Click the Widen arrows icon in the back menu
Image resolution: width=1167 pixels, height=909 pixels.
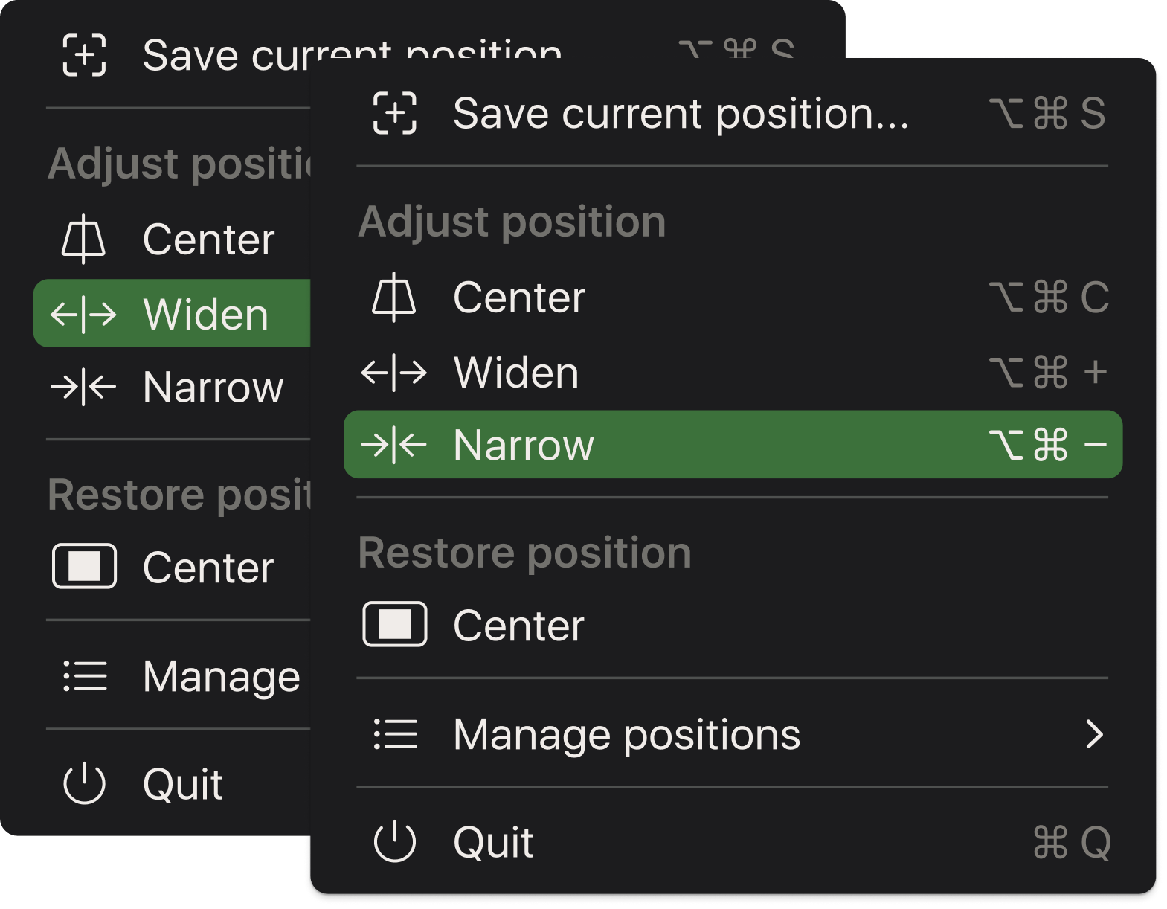83,314
